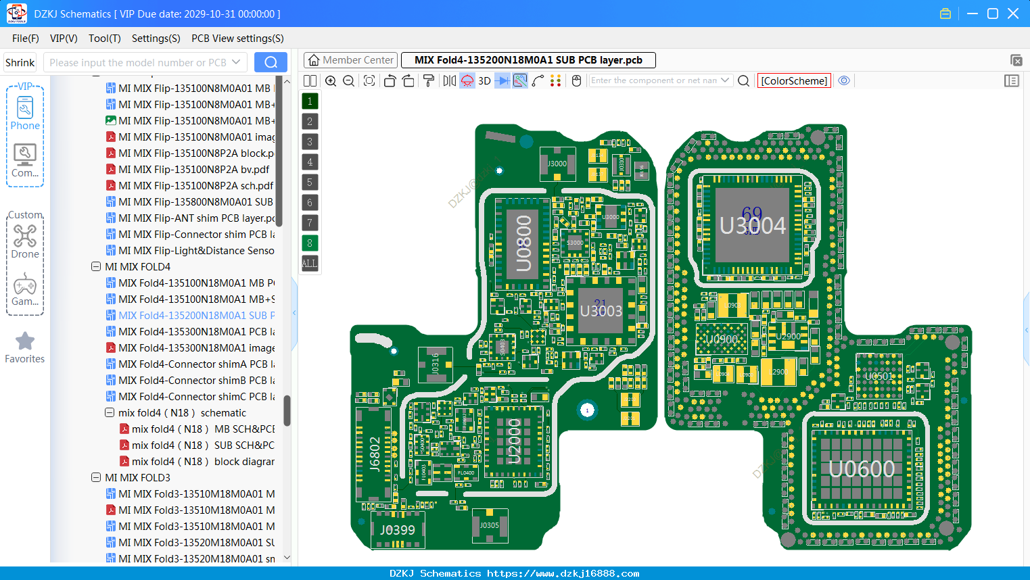
Task: Search for the entered component name
Action: point(743,81)
